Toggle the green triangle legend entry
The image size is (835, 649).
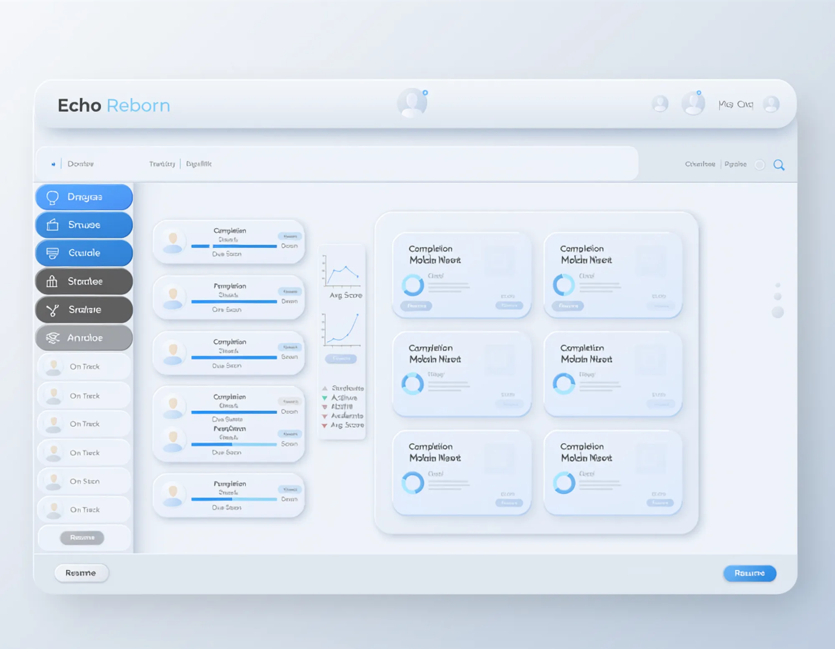pyautogui.click(x=324, y=398)
